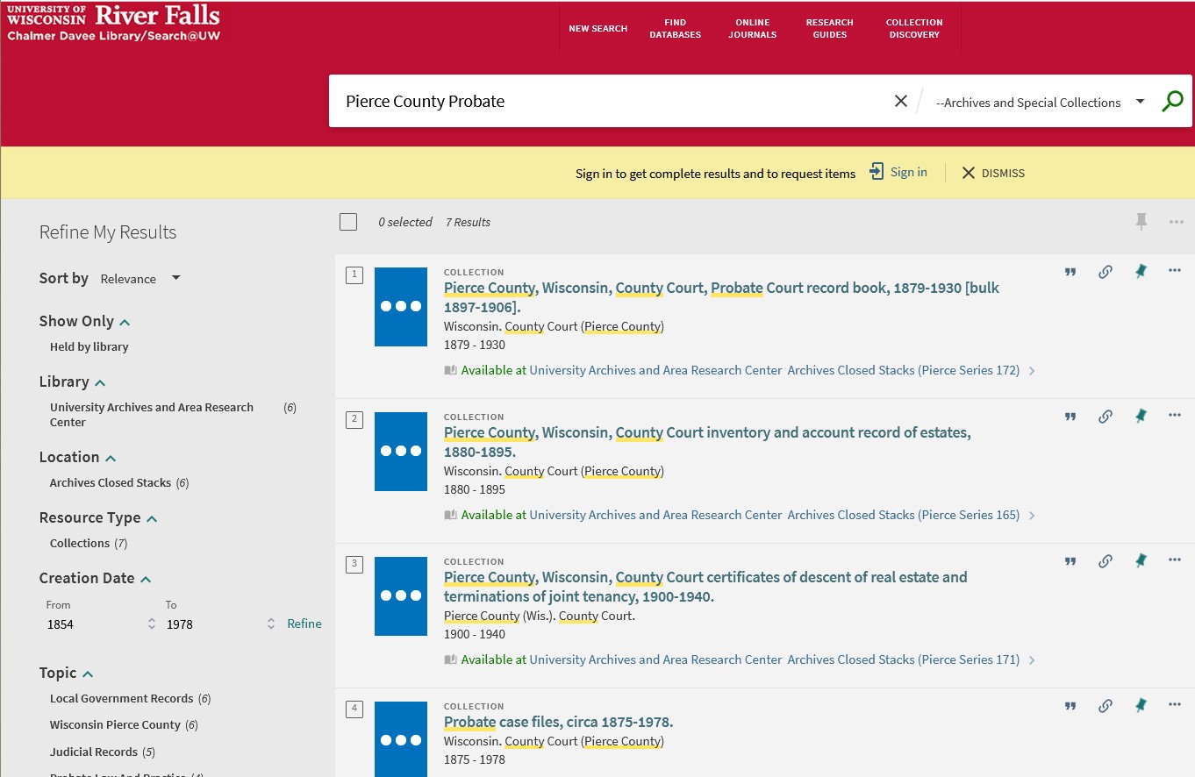
Task: Select result number 4 checkbox
Action: click(x=354, y=709)
